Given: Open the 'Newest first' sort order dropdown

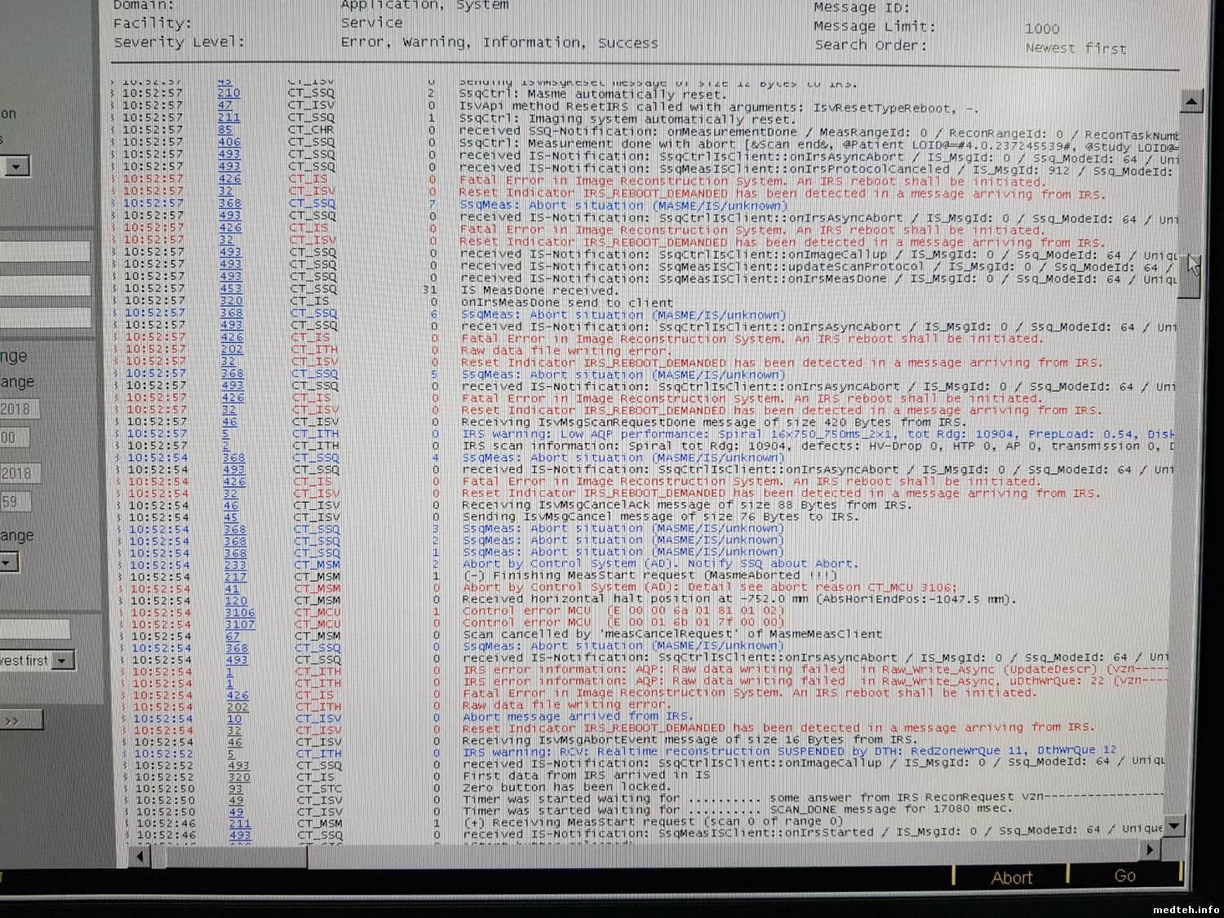Looking at the screenshot, I should point(63,661).
